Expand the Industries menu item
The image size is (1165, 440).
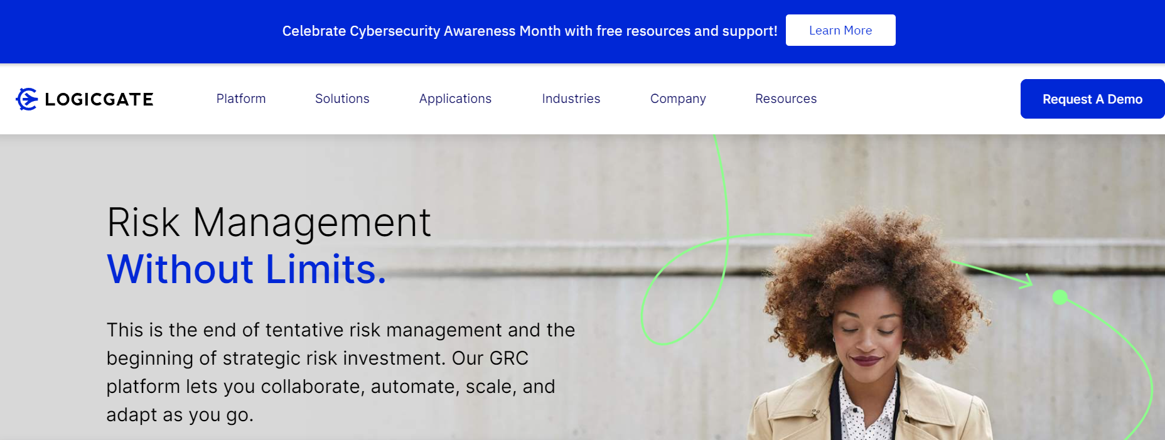[571, 99]
